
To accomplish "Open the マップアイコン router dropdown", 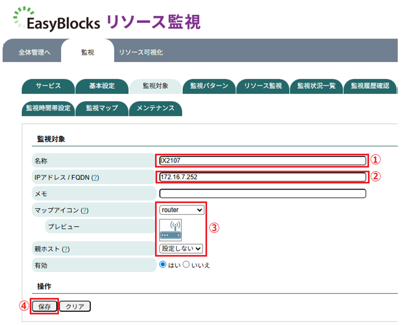I will (181, 210).
